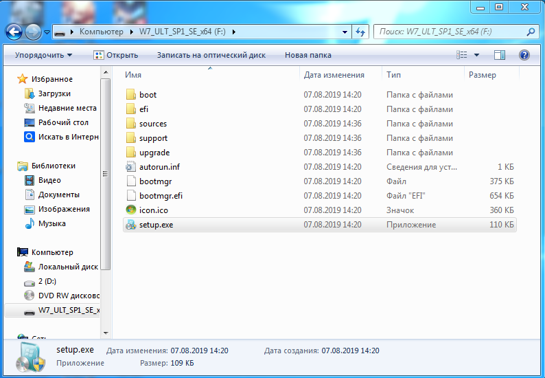
Task: Maximize the Explorer window
Action: tap(499, 7)
